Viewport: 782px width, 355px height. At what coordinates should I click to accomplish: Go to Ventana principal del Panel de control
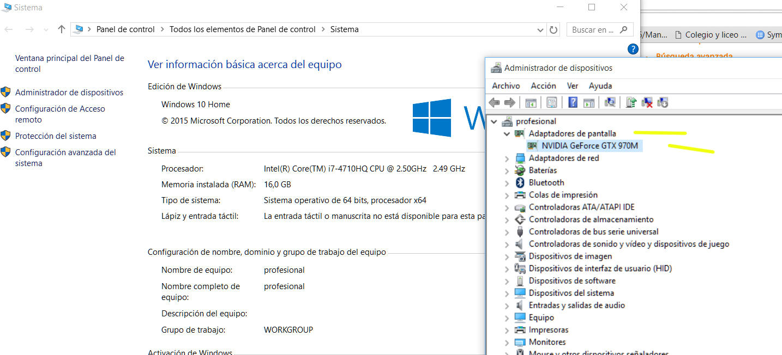point(70,64)
